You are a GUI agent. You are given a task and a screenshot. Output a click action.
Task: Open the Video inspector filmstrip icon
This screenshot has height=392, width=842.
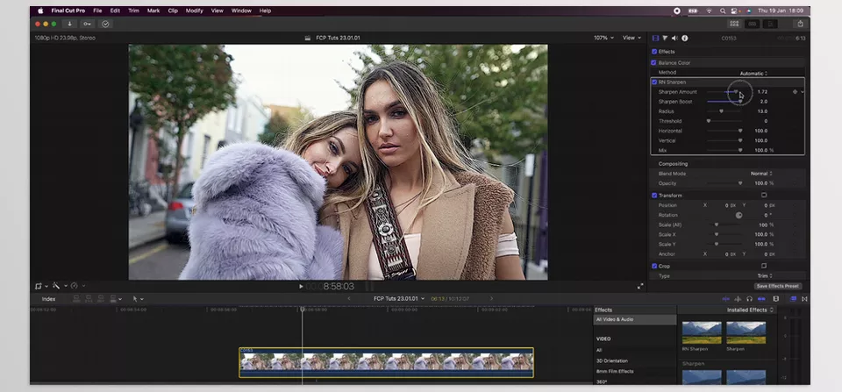[655, 38]
